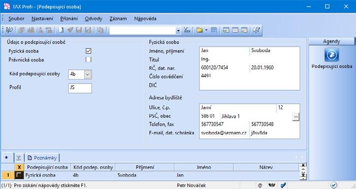Screen dimensions: 356x189
Task: Click the greyed export icon before new document
Action: [x=49, y=30]
